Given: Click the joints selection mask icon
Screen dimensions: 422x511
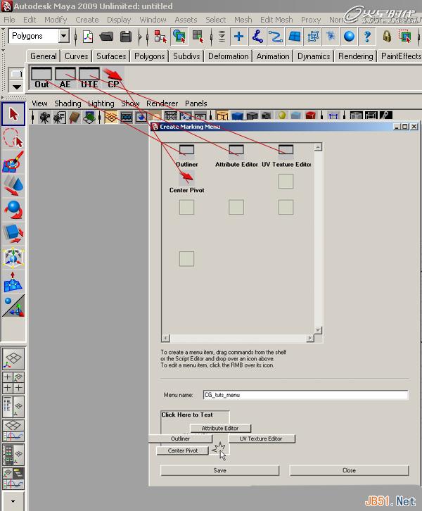Looking at the screenshot, I should click(x=257, y=36).
